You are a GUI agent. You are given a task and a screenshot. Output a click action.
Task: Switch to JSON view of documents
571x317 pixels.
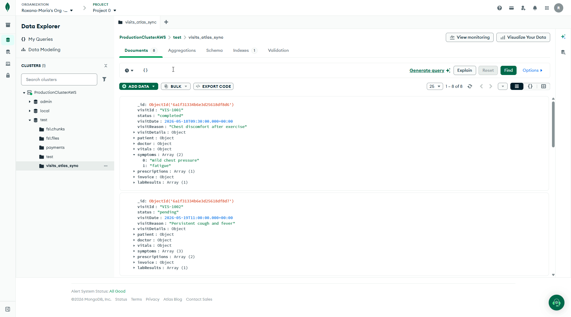point(530,86)
